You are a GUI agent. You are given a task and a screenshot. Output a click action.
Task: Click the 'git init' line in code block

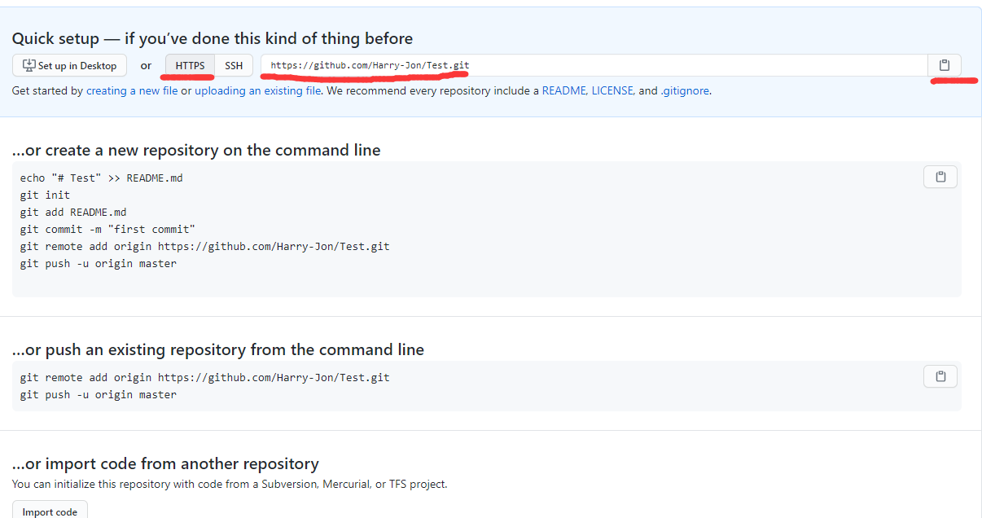tap(45, 195)
